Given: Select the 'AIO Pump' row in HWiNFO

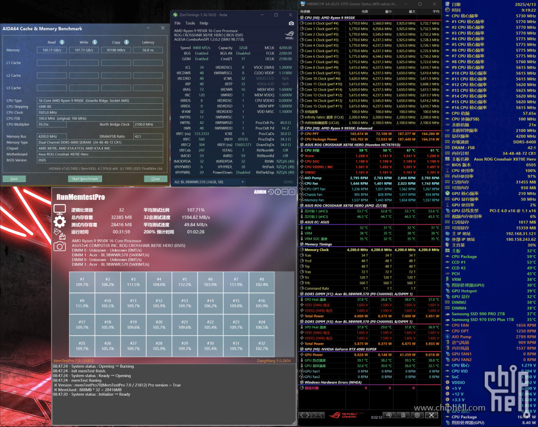Looking at the screenshot, I should pos(369,178).
